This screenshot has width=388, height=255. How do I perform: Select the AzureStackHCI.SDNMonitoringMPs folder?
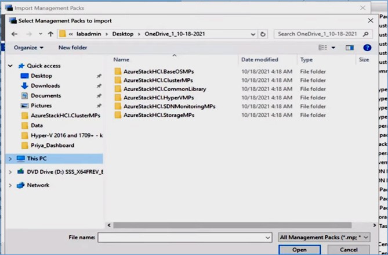coord(169,106)
